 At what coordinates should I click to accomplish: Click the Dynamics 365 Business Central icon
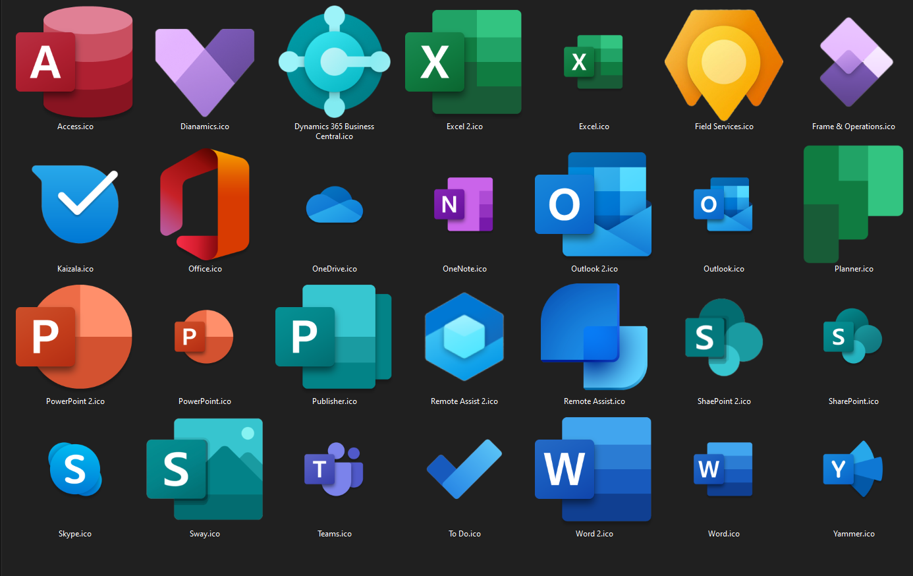[x=335, y=62]
